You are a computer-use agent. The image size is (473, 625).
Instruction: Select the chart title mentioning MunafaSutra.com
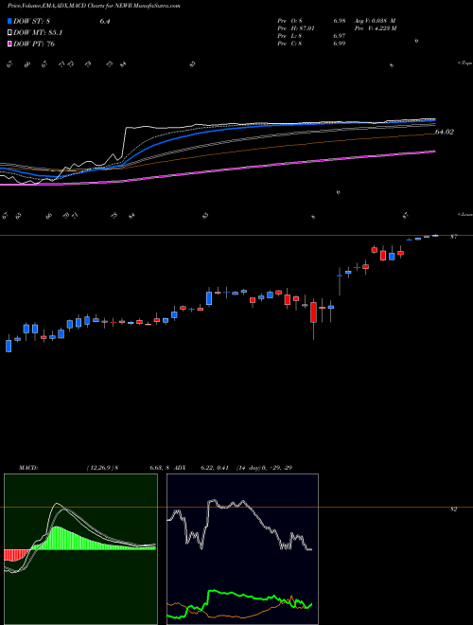(x=94, y=6)
